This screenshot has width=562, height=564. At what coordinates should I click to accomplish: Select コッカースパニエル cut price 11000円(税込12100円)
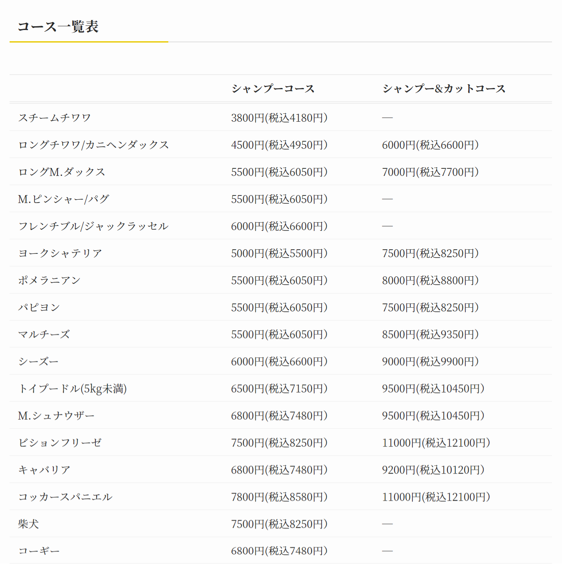(436, 497)
